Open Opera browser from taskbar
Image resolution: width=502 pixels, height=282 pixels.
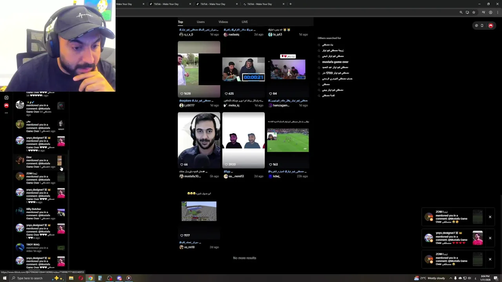[81, 278]
